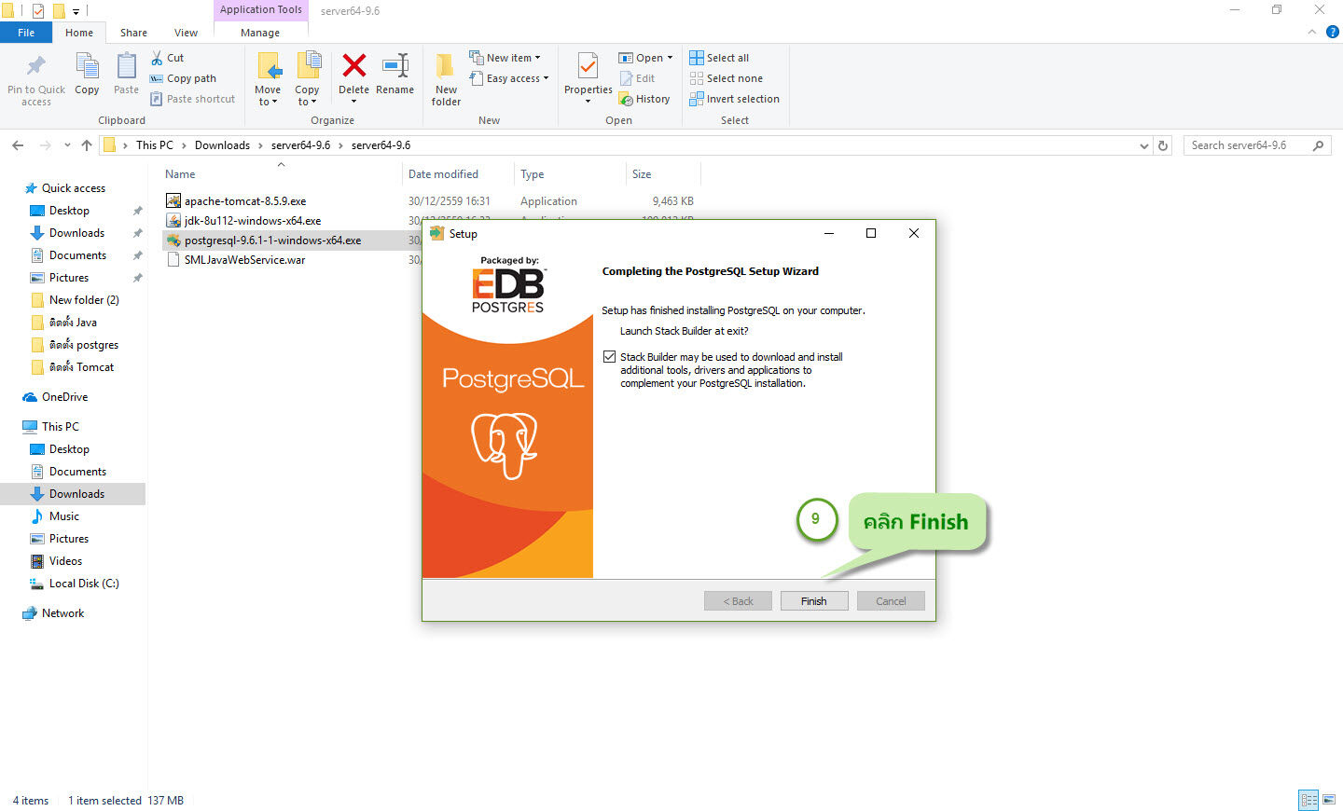Image resolution: width=1343 pixels, height=811 pixels.
Task: Click Downloads in the address breadcrumb
Action: tap(222, 145)
